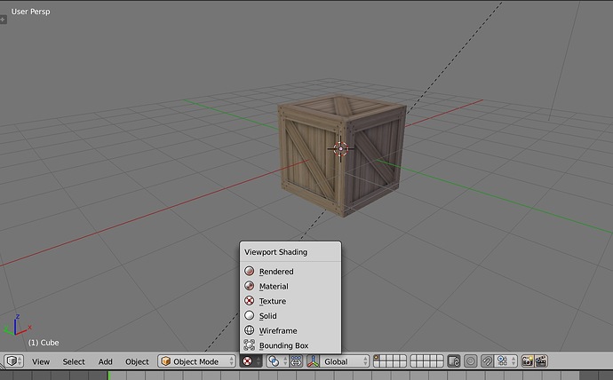Image resolution: width=613 pixels, height=380 pixels.
Task: Render OpenGL animation with clapperboard icon
Action: click(541, 361)
